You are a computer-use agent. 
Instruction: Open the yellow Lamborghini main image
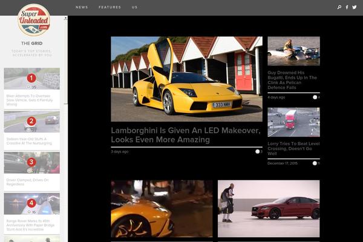(x=186, y=79)
